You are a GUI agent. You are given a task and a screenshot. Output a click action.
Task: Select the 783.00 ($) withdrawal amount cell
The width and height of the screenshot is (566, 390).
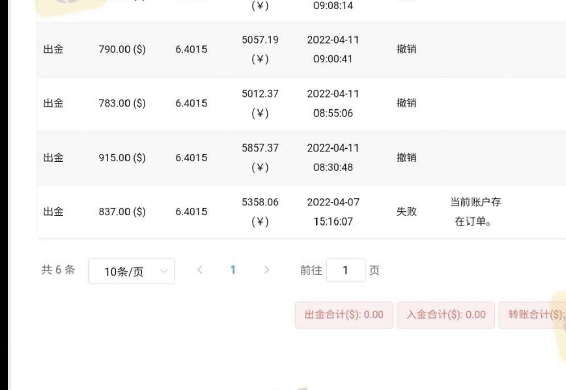pyautogui.click(x=122, y=103)
